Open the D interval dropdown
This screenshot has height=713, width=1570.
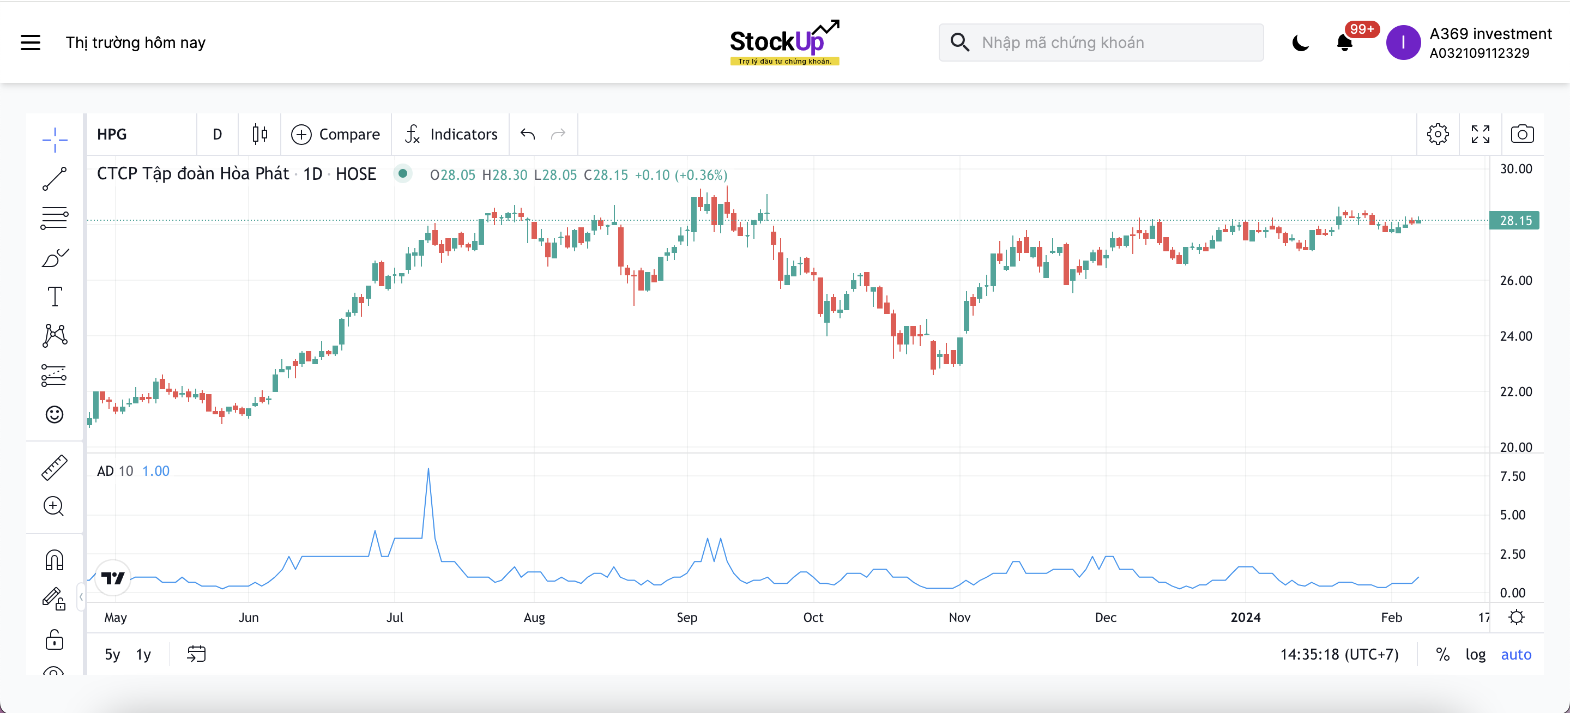pyautogui.click(x=218, y=134)
